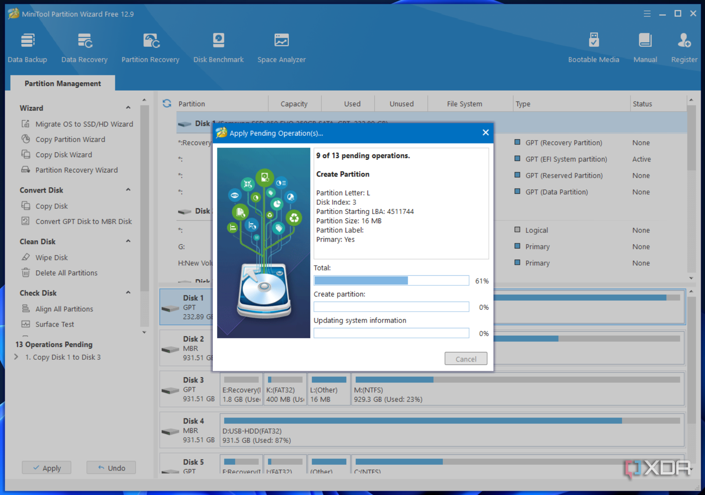The width and height of the screenshot is (705, 495).
Task: Start Copy Disk Wizard
Action: coord(57,154)
